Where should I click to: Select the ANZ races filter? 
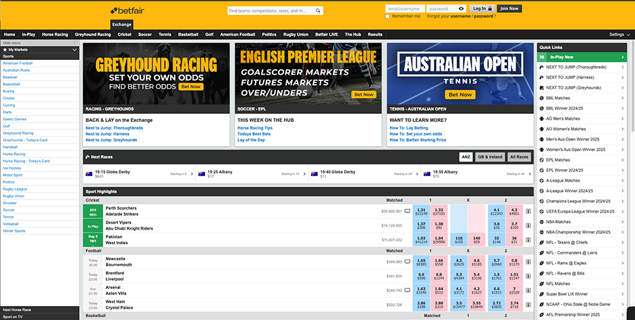pos(466,157)
